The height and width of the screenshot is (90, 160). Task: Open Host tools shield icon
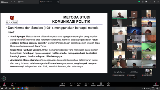(x=93, y=84)
